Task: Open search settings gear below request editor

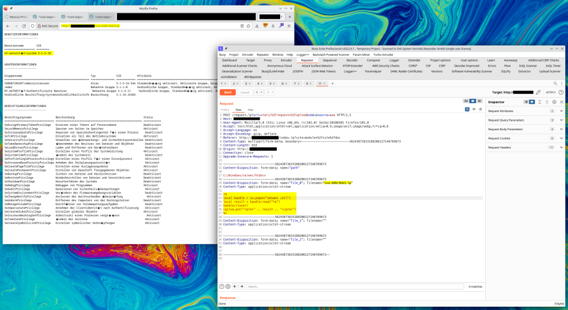Action: pos(228,287)
